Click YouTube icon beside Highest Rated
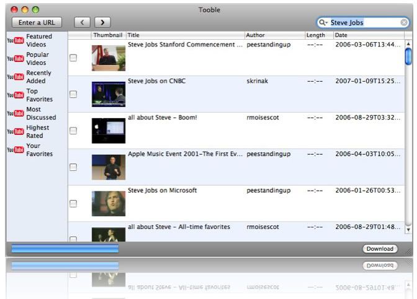This screenshot has width=417, height=299. pyautogui.click(x=16, y=132)
